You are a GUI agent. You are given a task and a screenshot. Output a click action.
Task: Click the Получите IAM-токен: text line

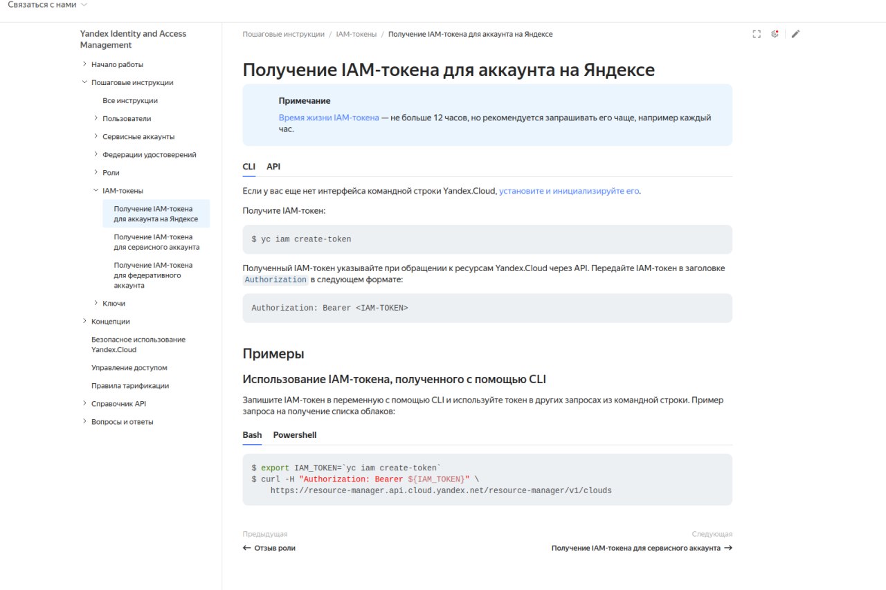(284, 210)
